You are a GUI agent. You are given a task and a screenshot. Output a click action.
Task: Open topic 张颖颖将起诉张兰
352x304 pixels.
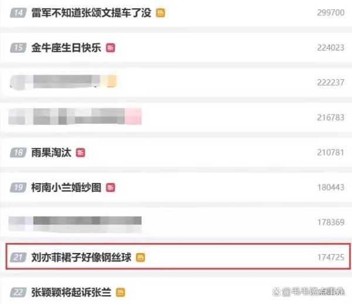71,292
